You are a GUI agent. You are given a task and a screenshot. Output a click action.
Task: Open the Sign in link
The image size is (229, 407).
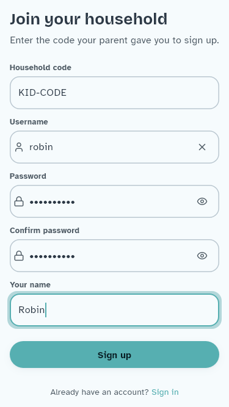tap(165, 392)
